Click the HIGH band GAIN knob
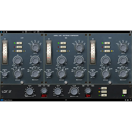This screenshot has width=132, height=132. coord(106,60)
